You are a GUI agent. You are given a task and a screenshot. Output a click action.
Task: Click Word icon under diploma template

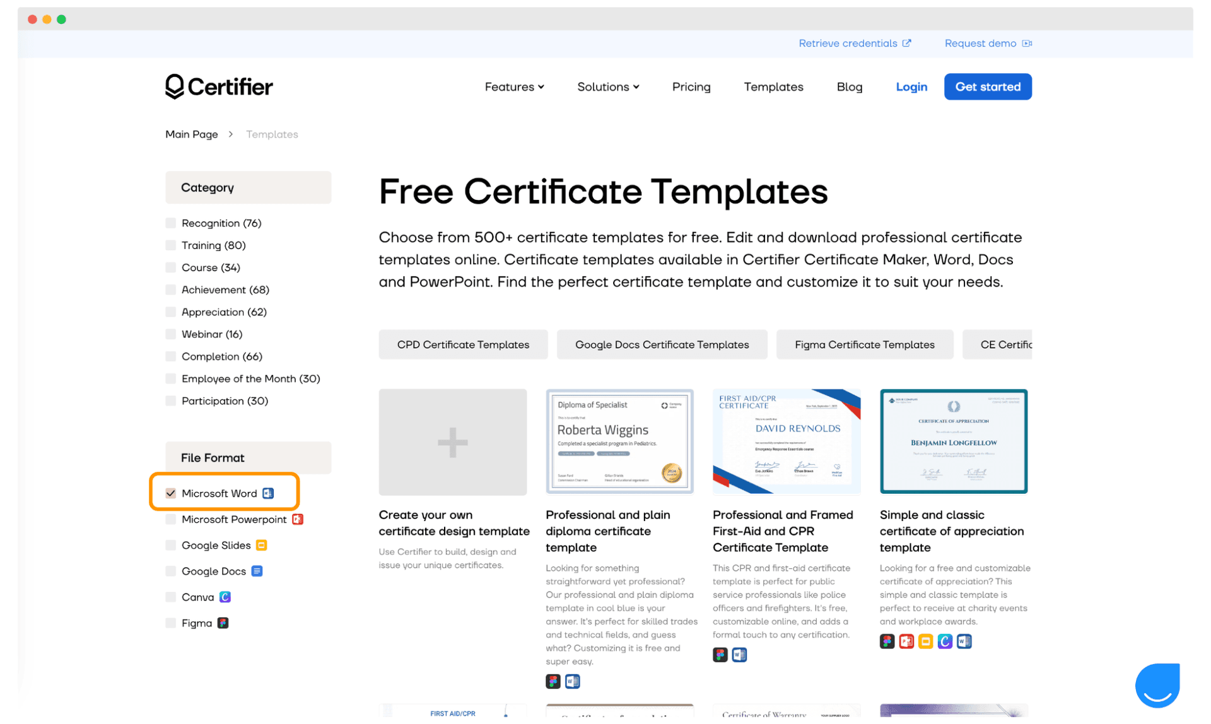point(572,681)
